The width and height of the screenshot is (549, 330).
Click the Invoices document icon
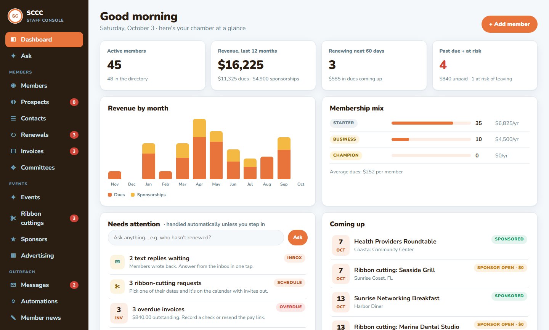(x=13, y=151)
